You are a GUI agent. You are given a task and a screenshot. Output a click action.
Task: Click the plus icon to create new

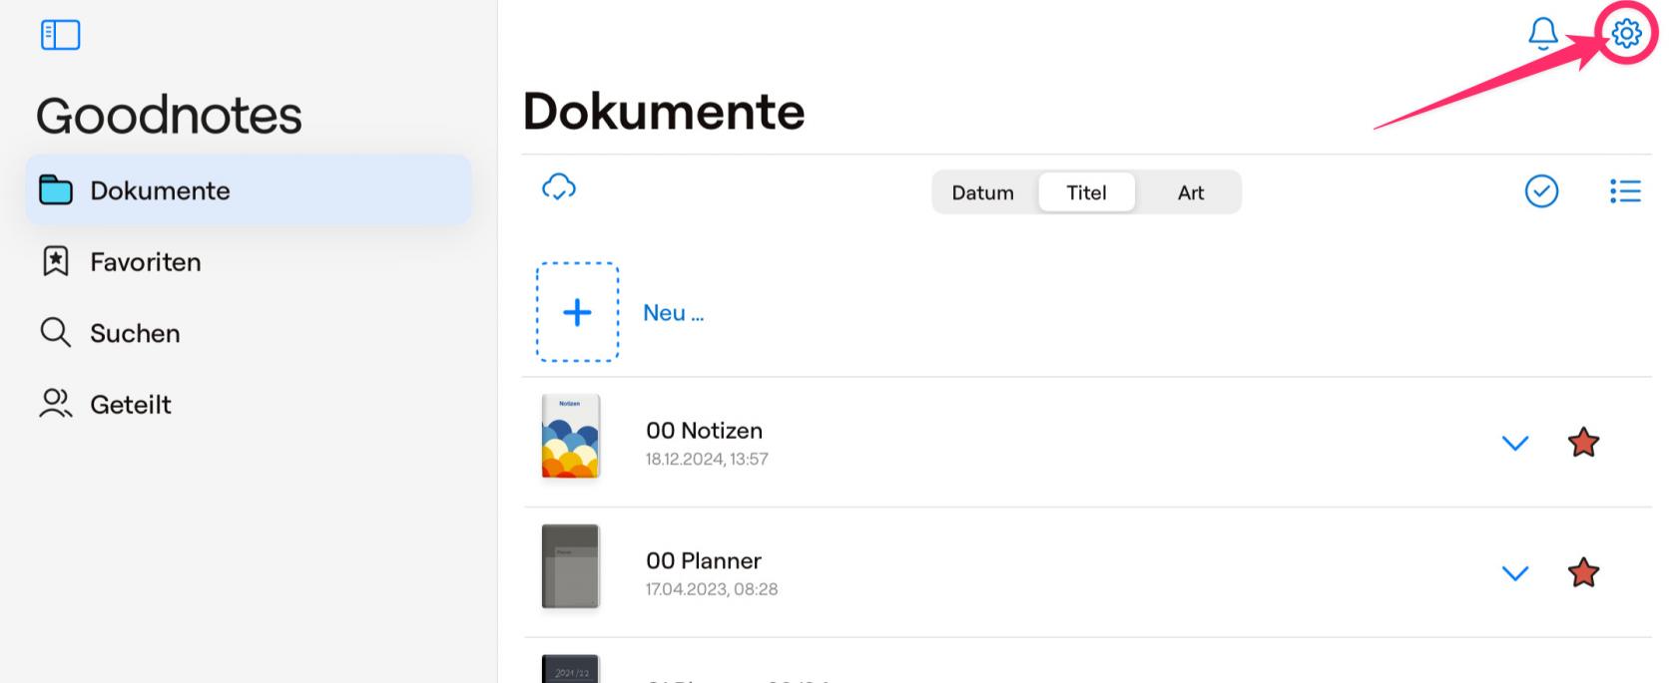click(x=577, y=312)
